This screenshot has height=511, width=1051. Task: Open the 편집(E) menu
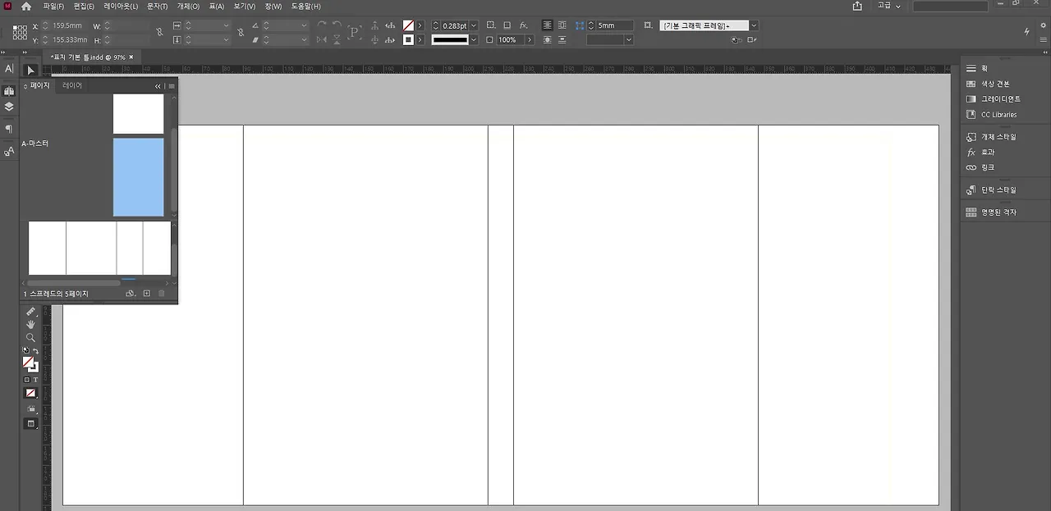84,6
